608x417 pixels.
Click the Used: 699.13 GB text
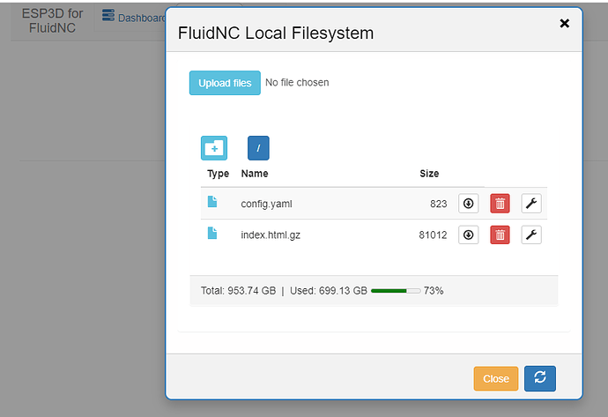click(329, 291)
